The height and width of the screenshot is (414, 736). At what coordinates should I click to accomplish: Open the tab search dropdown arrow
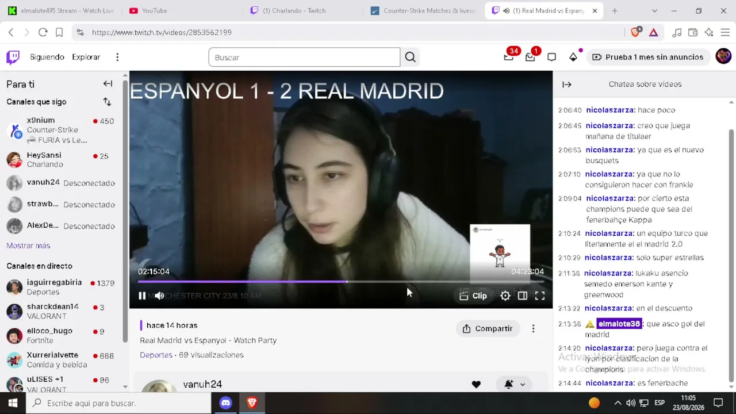(654, 10)
